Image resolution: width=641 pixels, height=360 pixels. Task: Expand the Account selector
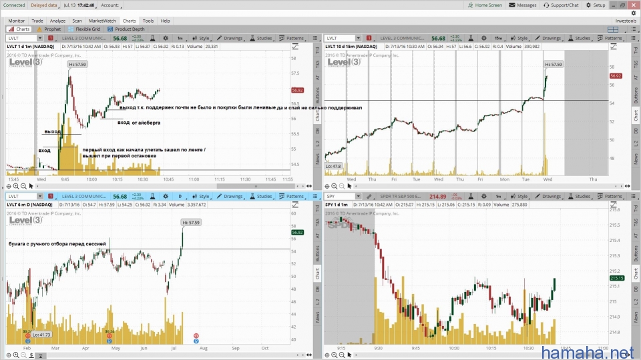[x=112, y=5]
